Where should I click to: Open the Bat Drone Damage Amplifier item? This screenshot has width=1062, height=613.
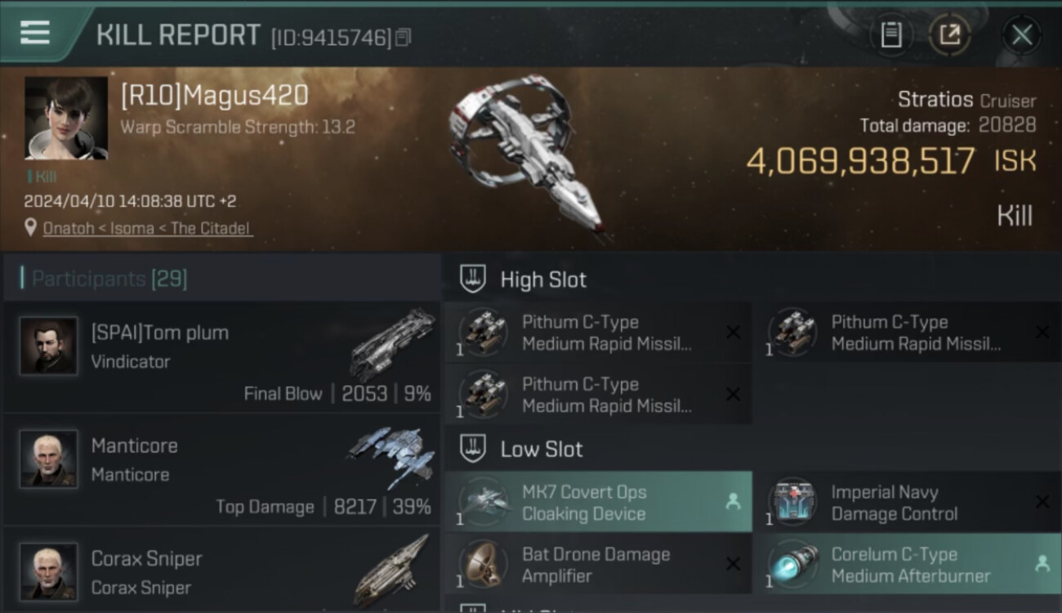(598, 564)
